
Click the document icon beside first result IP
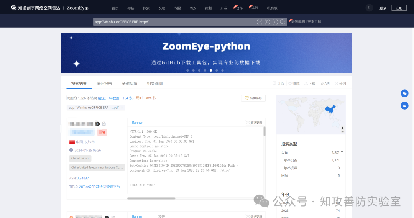tap(104, 124)
